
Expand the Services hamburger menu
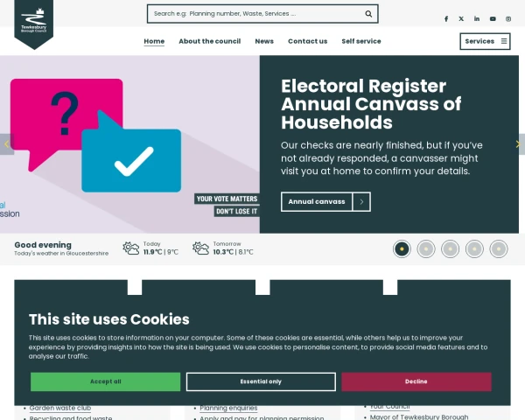click(x=485, y=41)
